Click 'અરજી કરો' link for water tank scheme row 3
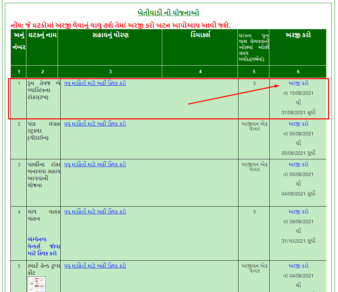This screenshot has height=292, width=338. point(298,165)
